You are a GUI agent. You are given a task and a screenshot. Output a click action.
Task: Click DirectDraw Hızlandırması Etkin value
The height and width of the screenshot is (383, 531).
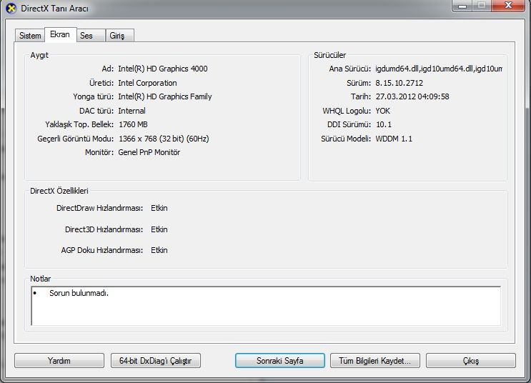159,208
